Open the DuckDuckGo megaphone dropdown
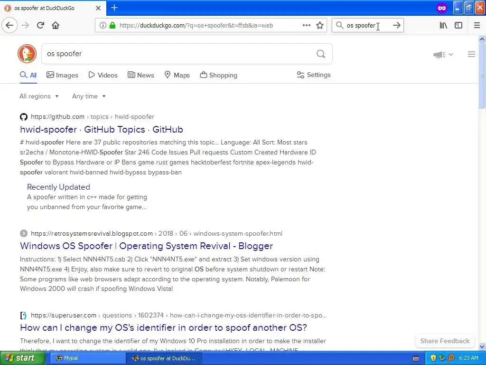The height and width of the screenshot is (365, 486). 443,55
